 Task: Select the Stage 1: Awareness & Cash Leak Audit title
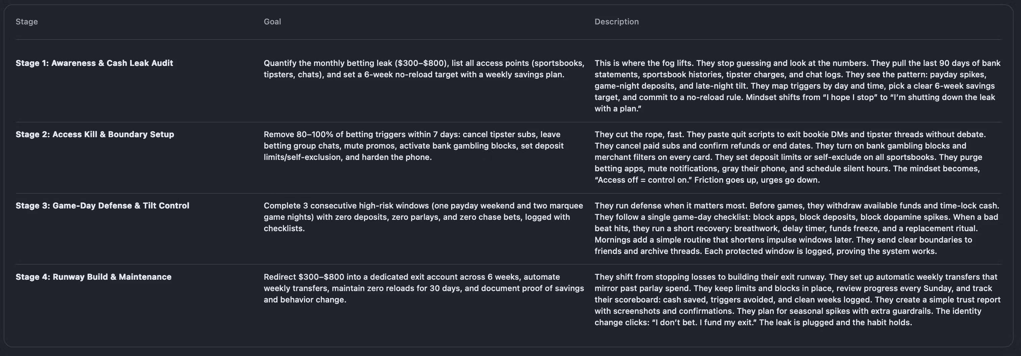pos(94,63)
